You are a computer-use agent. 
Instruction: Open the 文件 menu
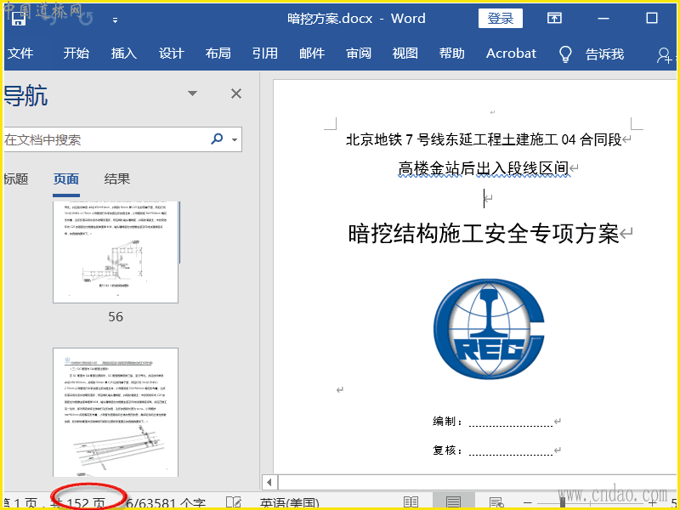click(x=20, y=54)
